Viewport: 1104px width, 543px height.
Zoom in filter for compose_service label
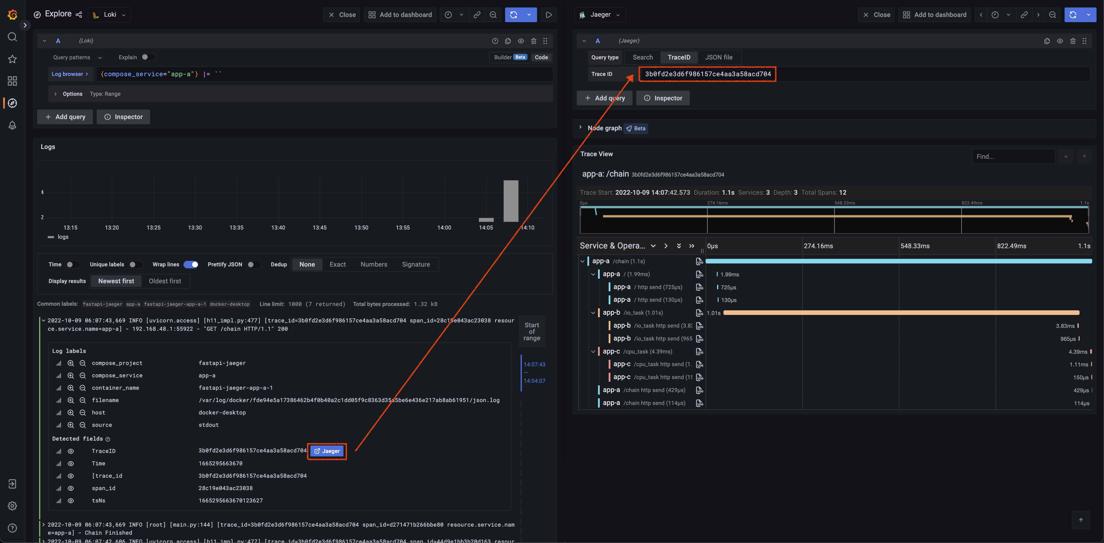71,375
